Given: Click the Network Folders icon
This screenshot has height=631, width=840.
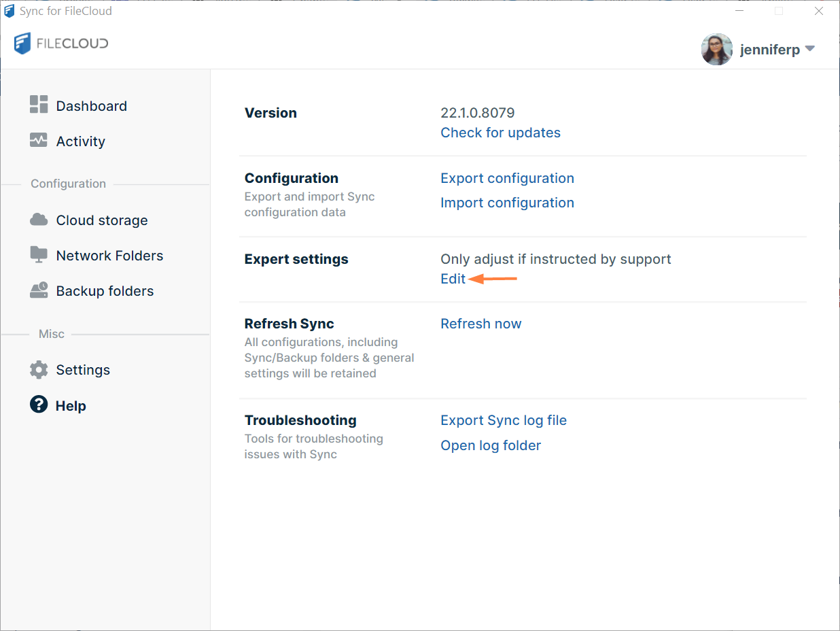Looking at the screenshot, I should [39, 255].
